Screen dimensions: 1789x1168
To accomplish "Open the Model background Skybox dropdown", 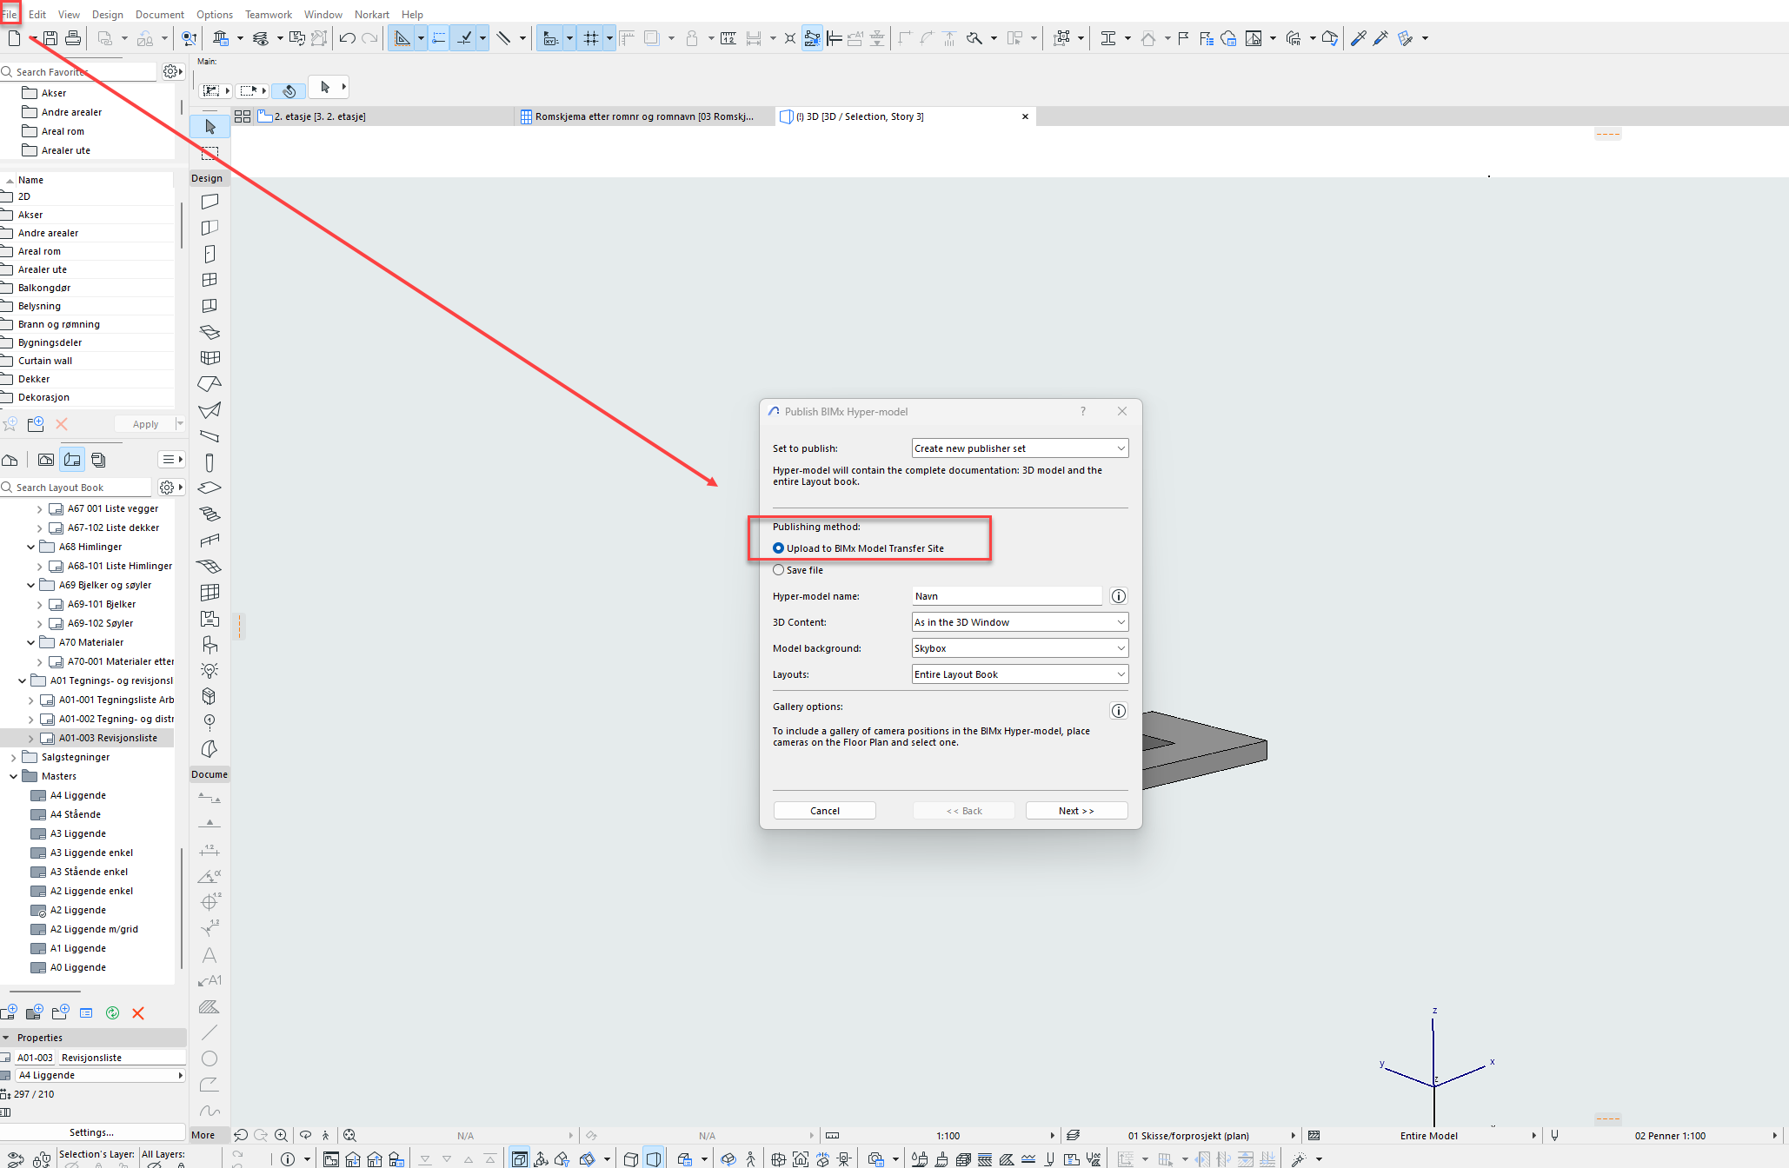I will point(1020,648).
